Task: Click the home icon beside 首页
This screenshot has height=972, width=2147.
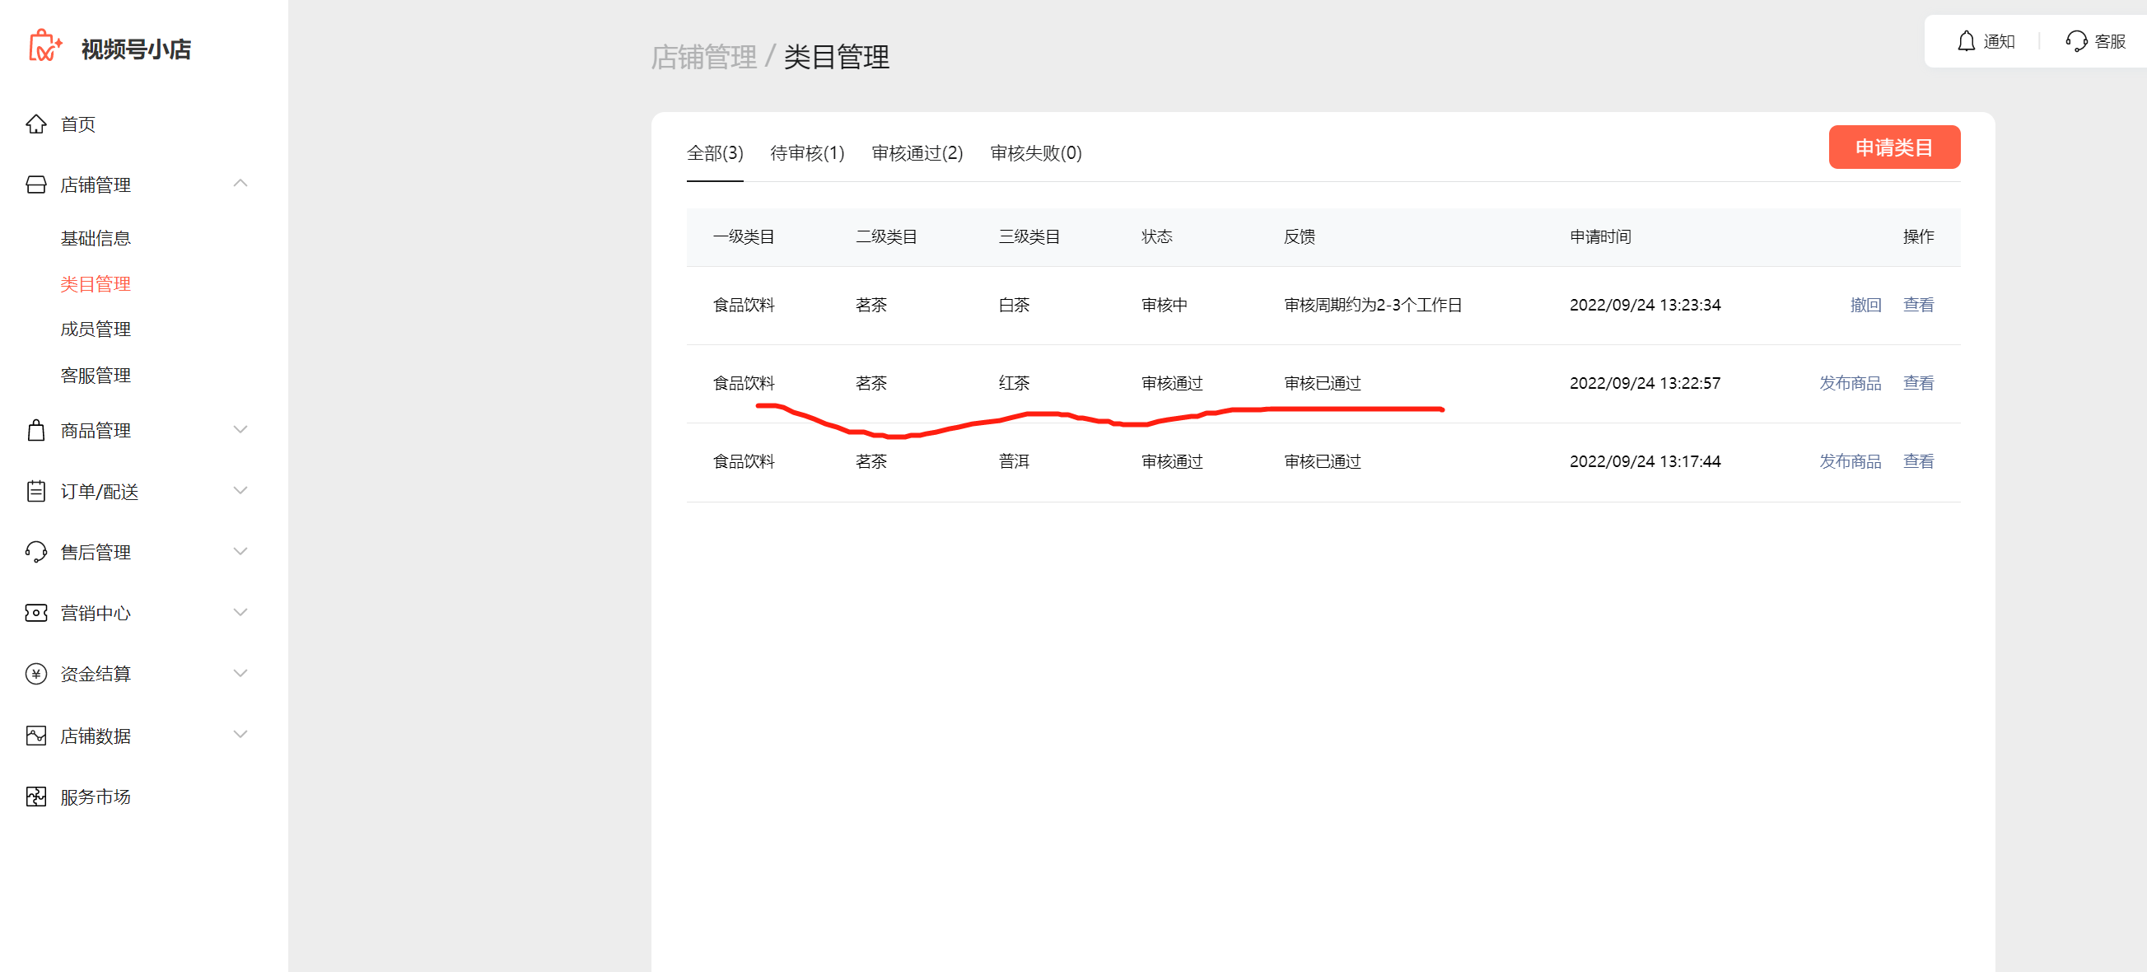Action: 36,124
